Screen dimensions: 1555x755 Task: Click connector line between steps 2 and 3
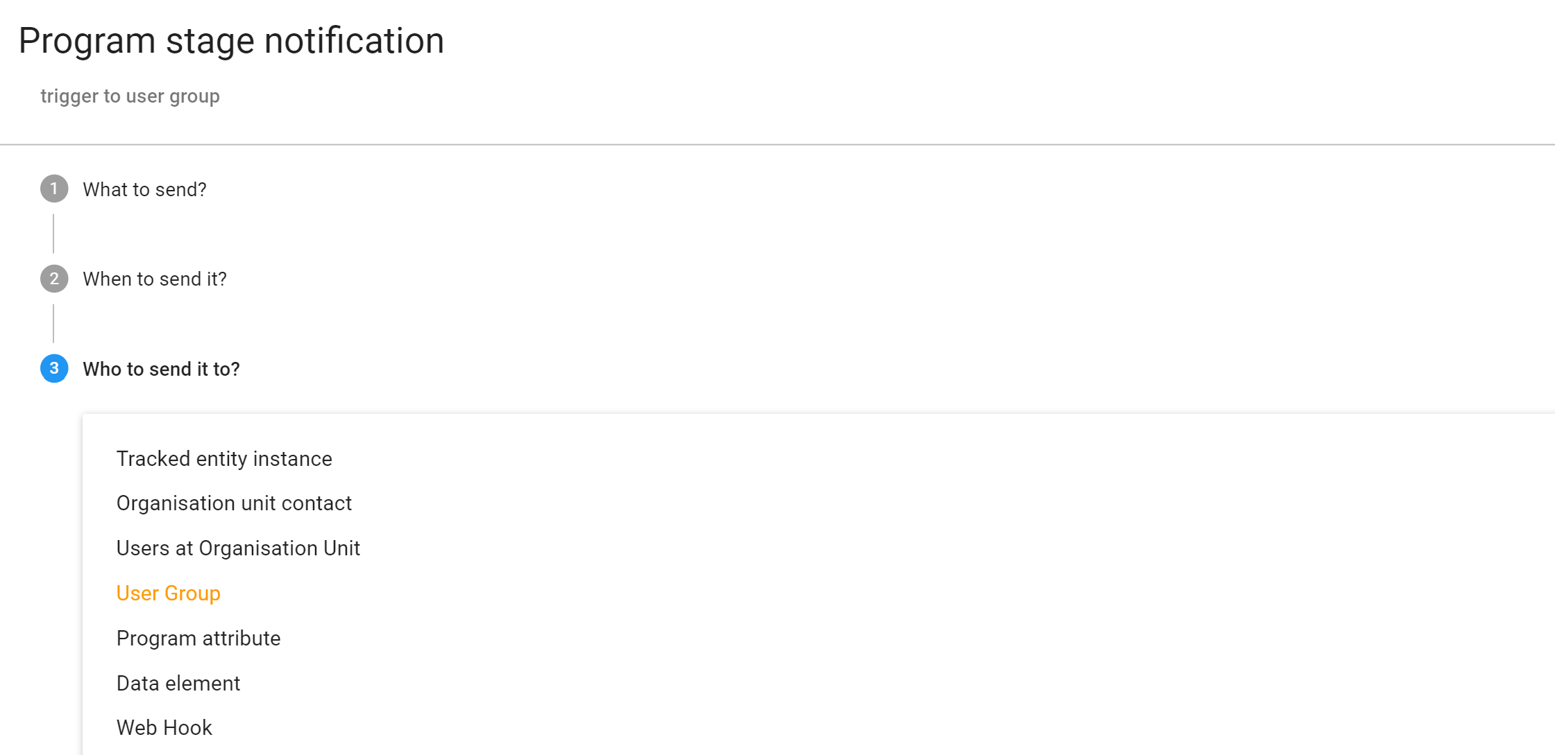(x=53, y=323)
